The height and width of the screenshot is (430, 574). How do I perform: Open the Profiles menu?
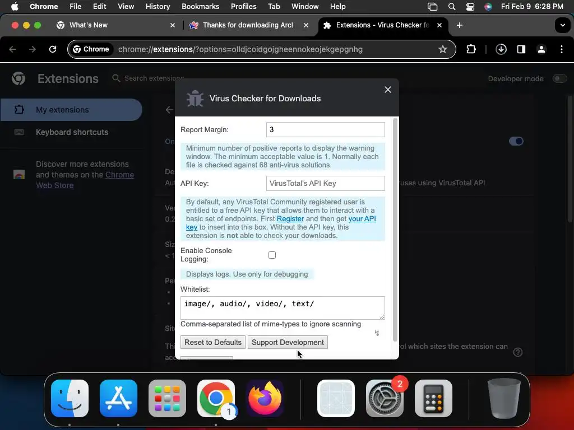point(243,7)
